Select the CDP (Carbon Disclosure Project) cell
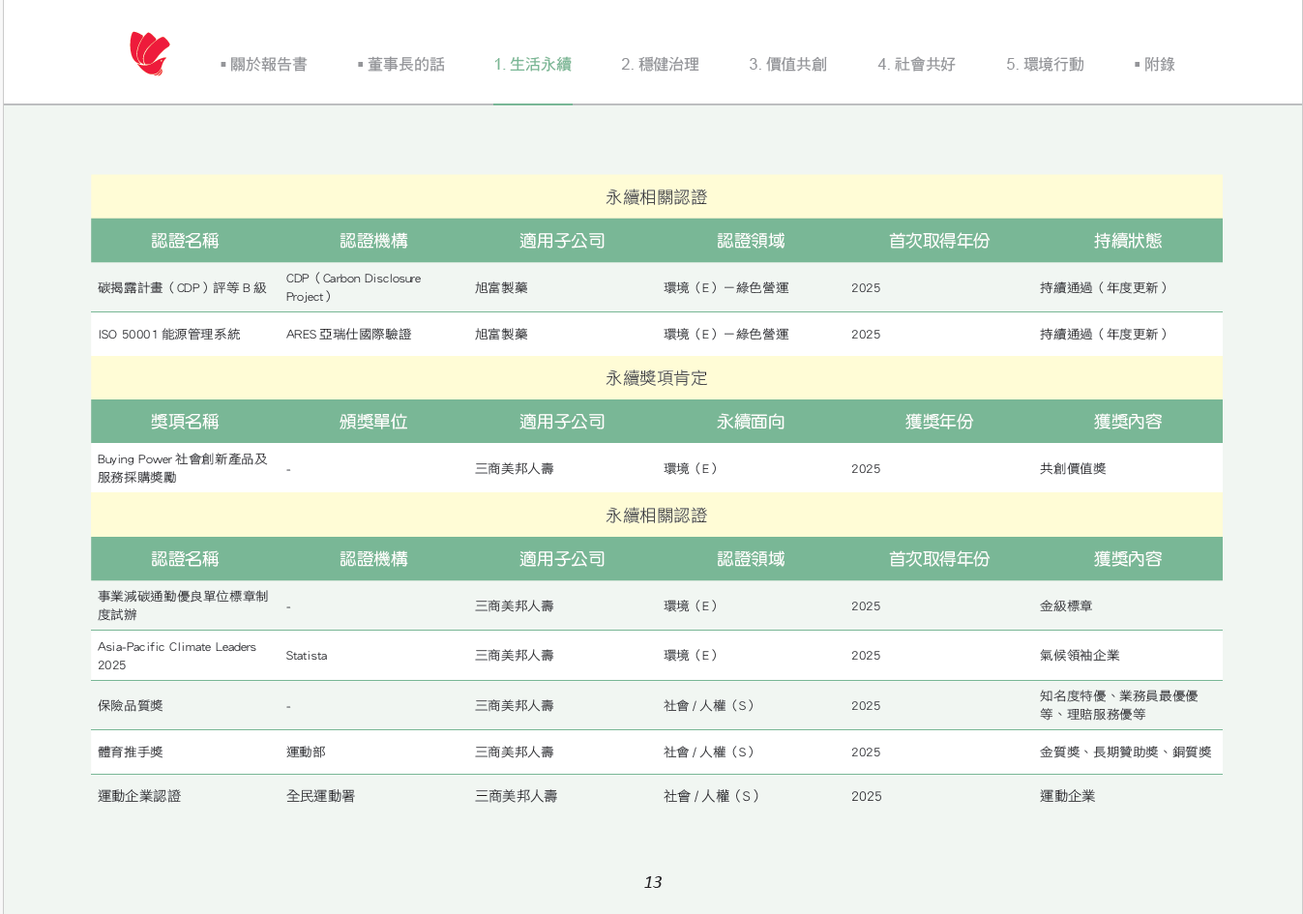Viewport: 1303px width, 914px height. pos(354,287)
